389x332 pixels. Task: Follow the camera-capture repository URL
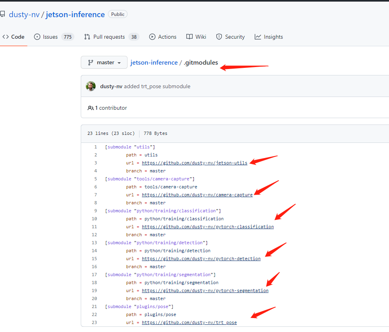coord(197,195)
